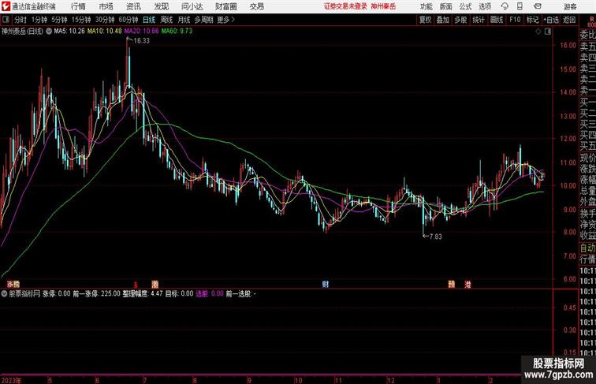
Task: Click the 通达信 red logo icon
Action: point(6,6)
